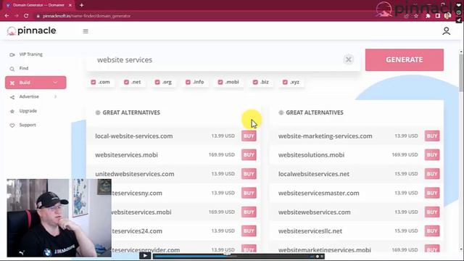
Task: Buy websiteservicesmaster.com
Action: 432,193
